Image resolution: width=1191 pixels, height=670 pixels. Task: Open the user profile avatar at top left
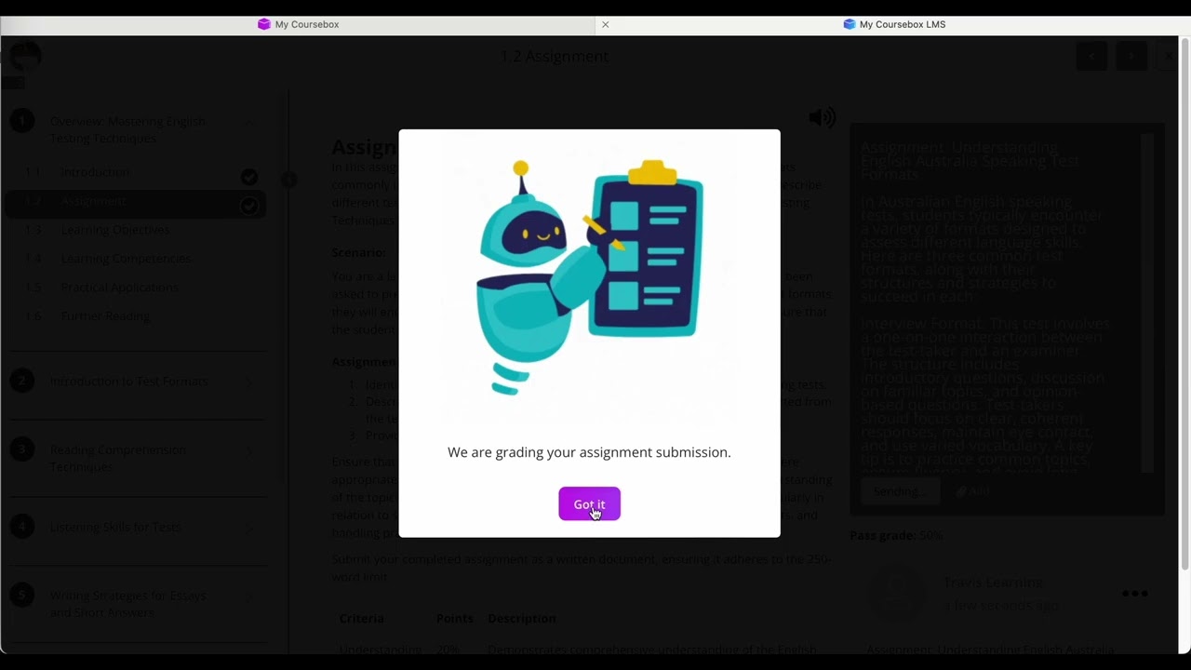pyautogui.click(x=25, y=57)
